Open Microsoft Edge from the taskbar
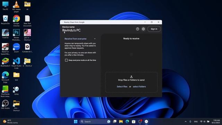 pos(127,122)
